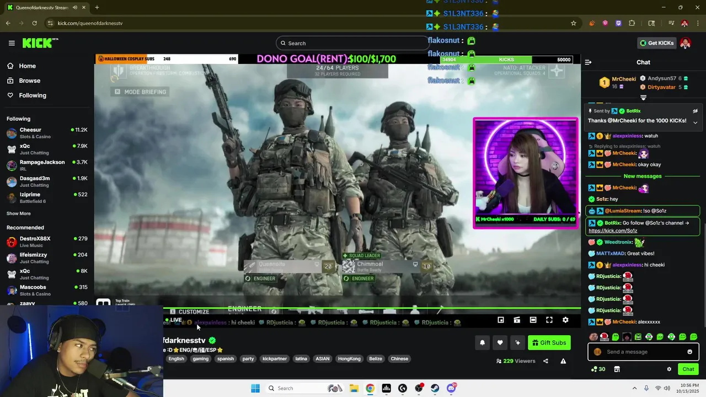Open the Kick hamburger sidebar menu
This screenshot has height=397, width=706.
[12, 43]
